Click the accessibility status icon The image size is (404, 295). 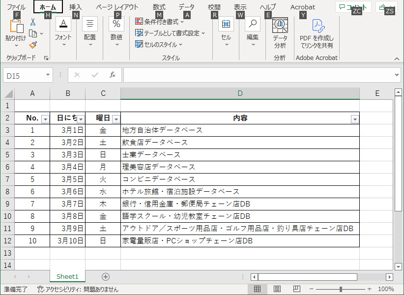pos(40,289)
